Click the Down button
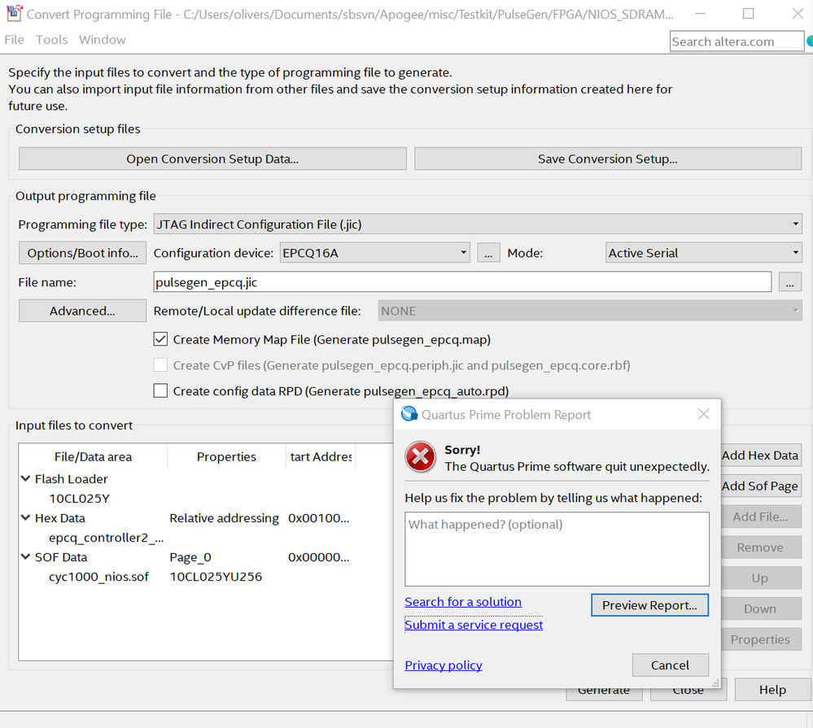813x728 pixels. pyautogui.click(x=761, y=608)
